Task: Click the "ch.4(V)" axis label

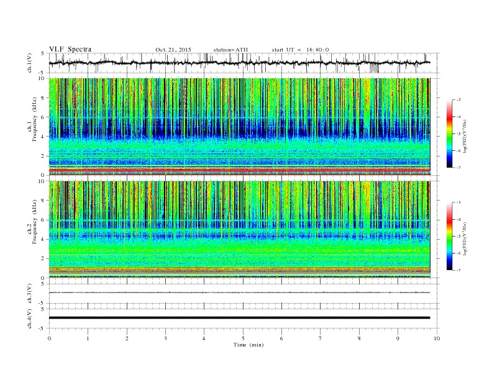Action: pos(29,319)
